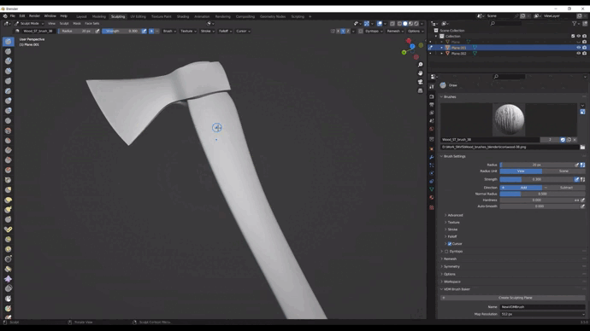Open the File menu
Screen dimensions: 590x331
(13, 16)
